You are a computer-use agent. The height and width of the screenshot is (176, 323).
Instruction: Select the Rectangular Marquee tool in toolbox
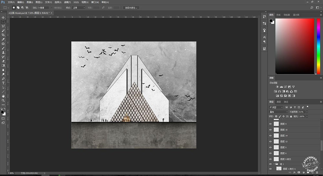[3, 22]
